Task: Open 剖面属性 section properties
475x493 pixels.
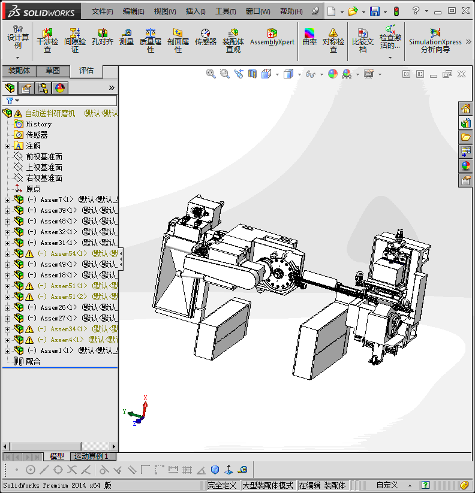Action: point(178,41)
